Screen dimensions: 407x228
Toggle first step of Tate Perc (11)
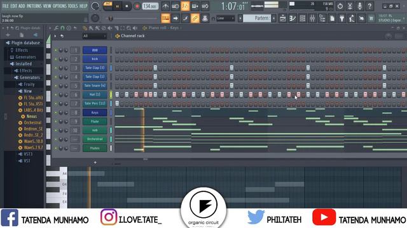pos(117,104)
